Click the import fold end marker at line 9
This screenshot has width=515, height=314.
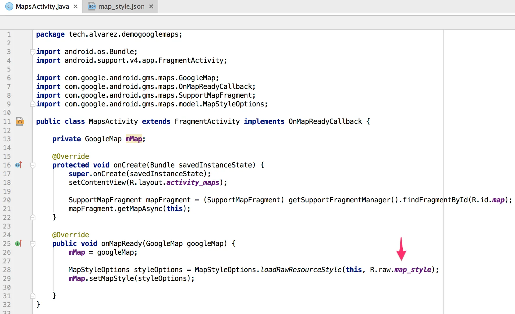[33, 104]
